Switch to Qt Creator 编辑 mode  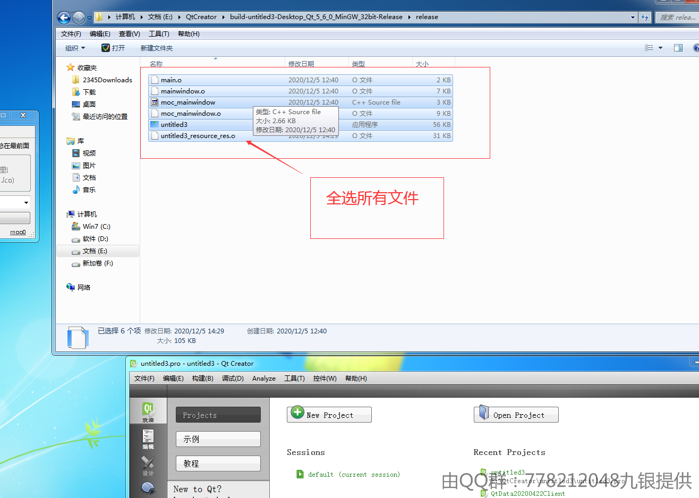(148, 439)
